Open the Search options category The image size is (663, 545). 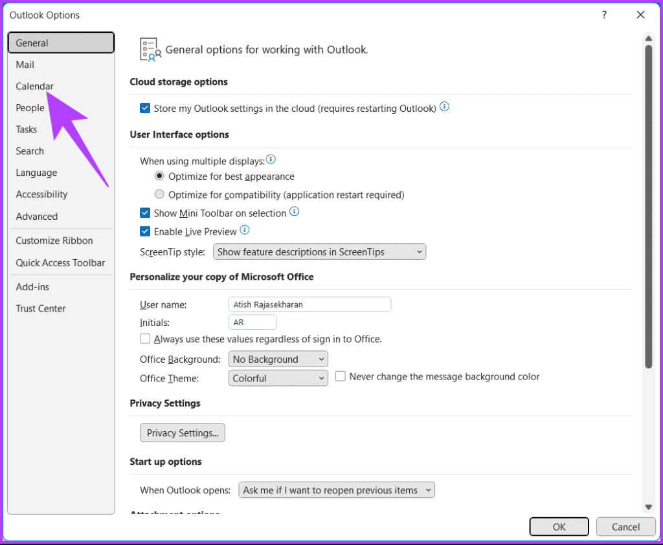tap(61, 151)
